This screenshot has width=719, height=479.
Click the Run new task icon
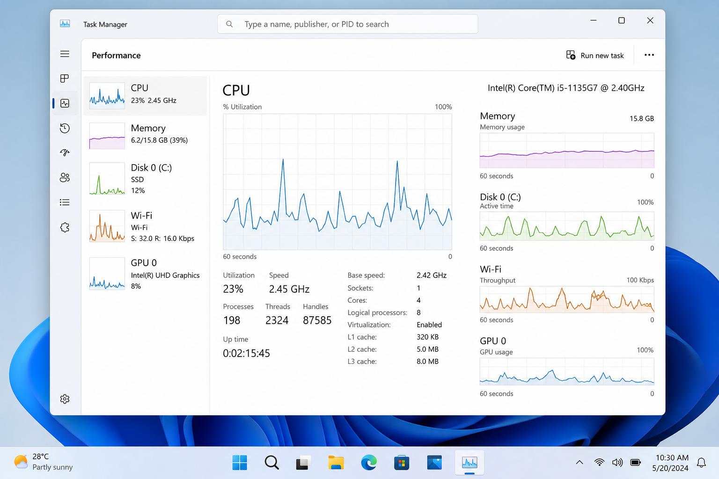click(571, 55)
